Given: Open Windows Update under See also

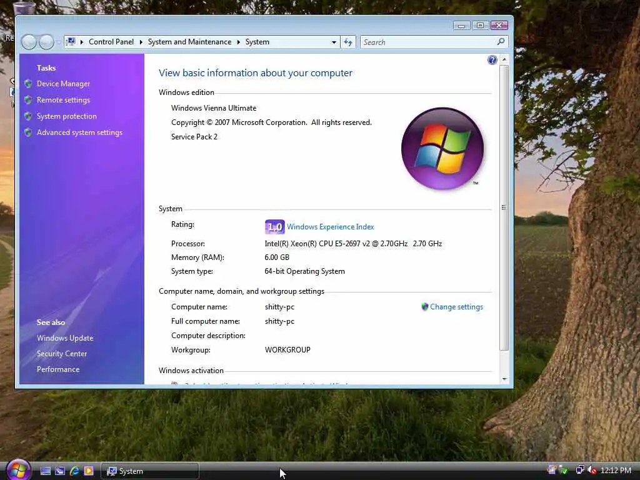Looking at the screenshot, I should coord(65,338).
